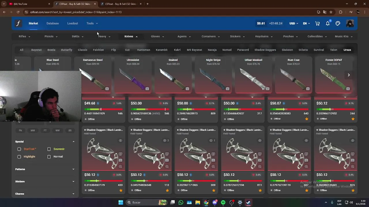Click float bar of the $49.68 listing

point(103,110)
